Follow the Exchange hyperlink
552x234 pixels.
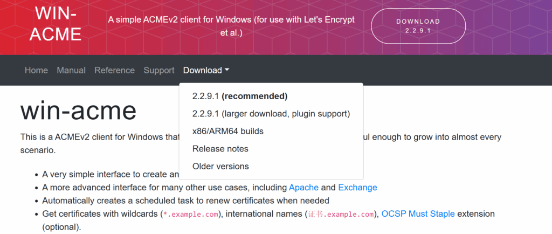point(357,188)
